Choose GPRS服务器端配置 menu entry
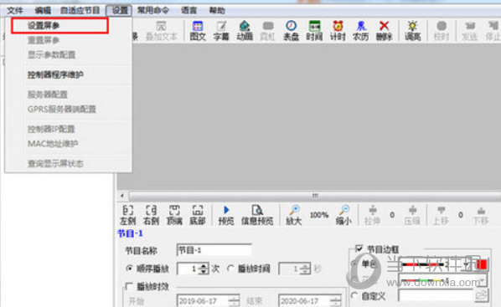This screenshot has width=501, height=307. coord(62,109)
